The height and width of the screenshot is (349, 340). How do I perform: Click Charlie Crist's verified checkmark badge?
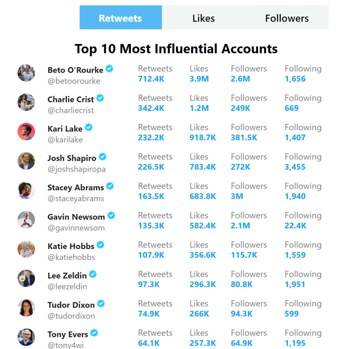coord(100,98)
